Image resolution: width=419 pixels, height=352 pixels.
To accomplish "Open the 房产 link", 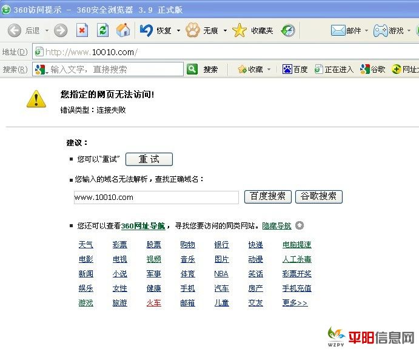I will point(255,288).
